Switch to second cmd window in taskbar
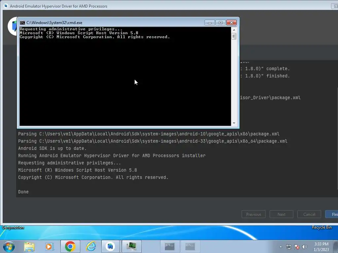This screenshot has width=338, height=253. coord(190,246)
